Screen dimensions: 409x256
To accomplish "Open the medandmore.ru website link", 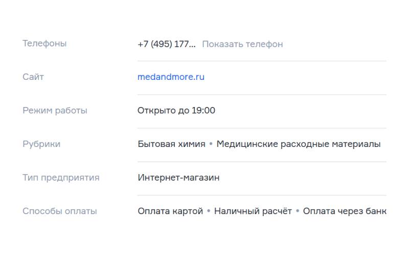I will pos(171,77).
